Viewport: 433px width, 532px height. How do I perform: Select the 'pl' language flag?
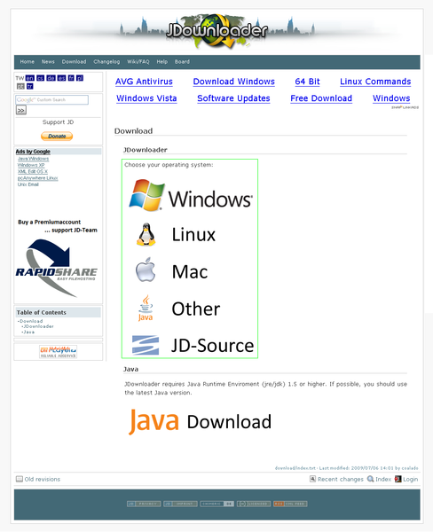(x=80, y=78)
